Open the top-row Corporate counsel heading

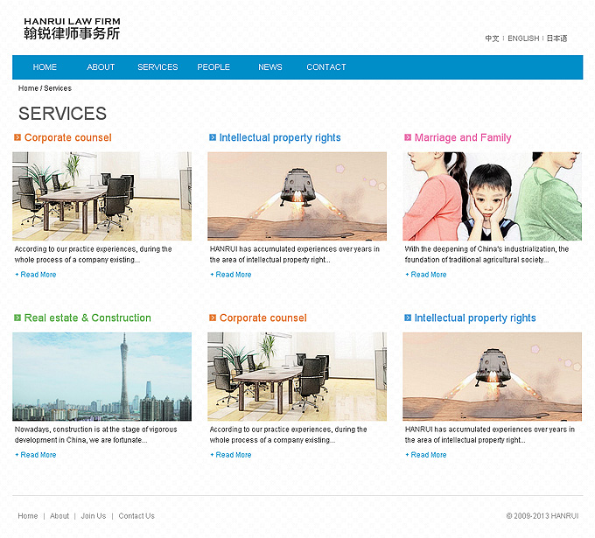click(68, 137)
